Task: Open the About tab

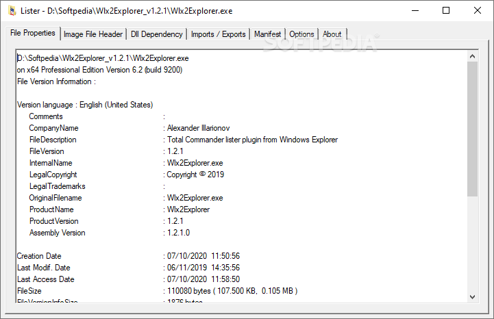Action: [332, 34]
